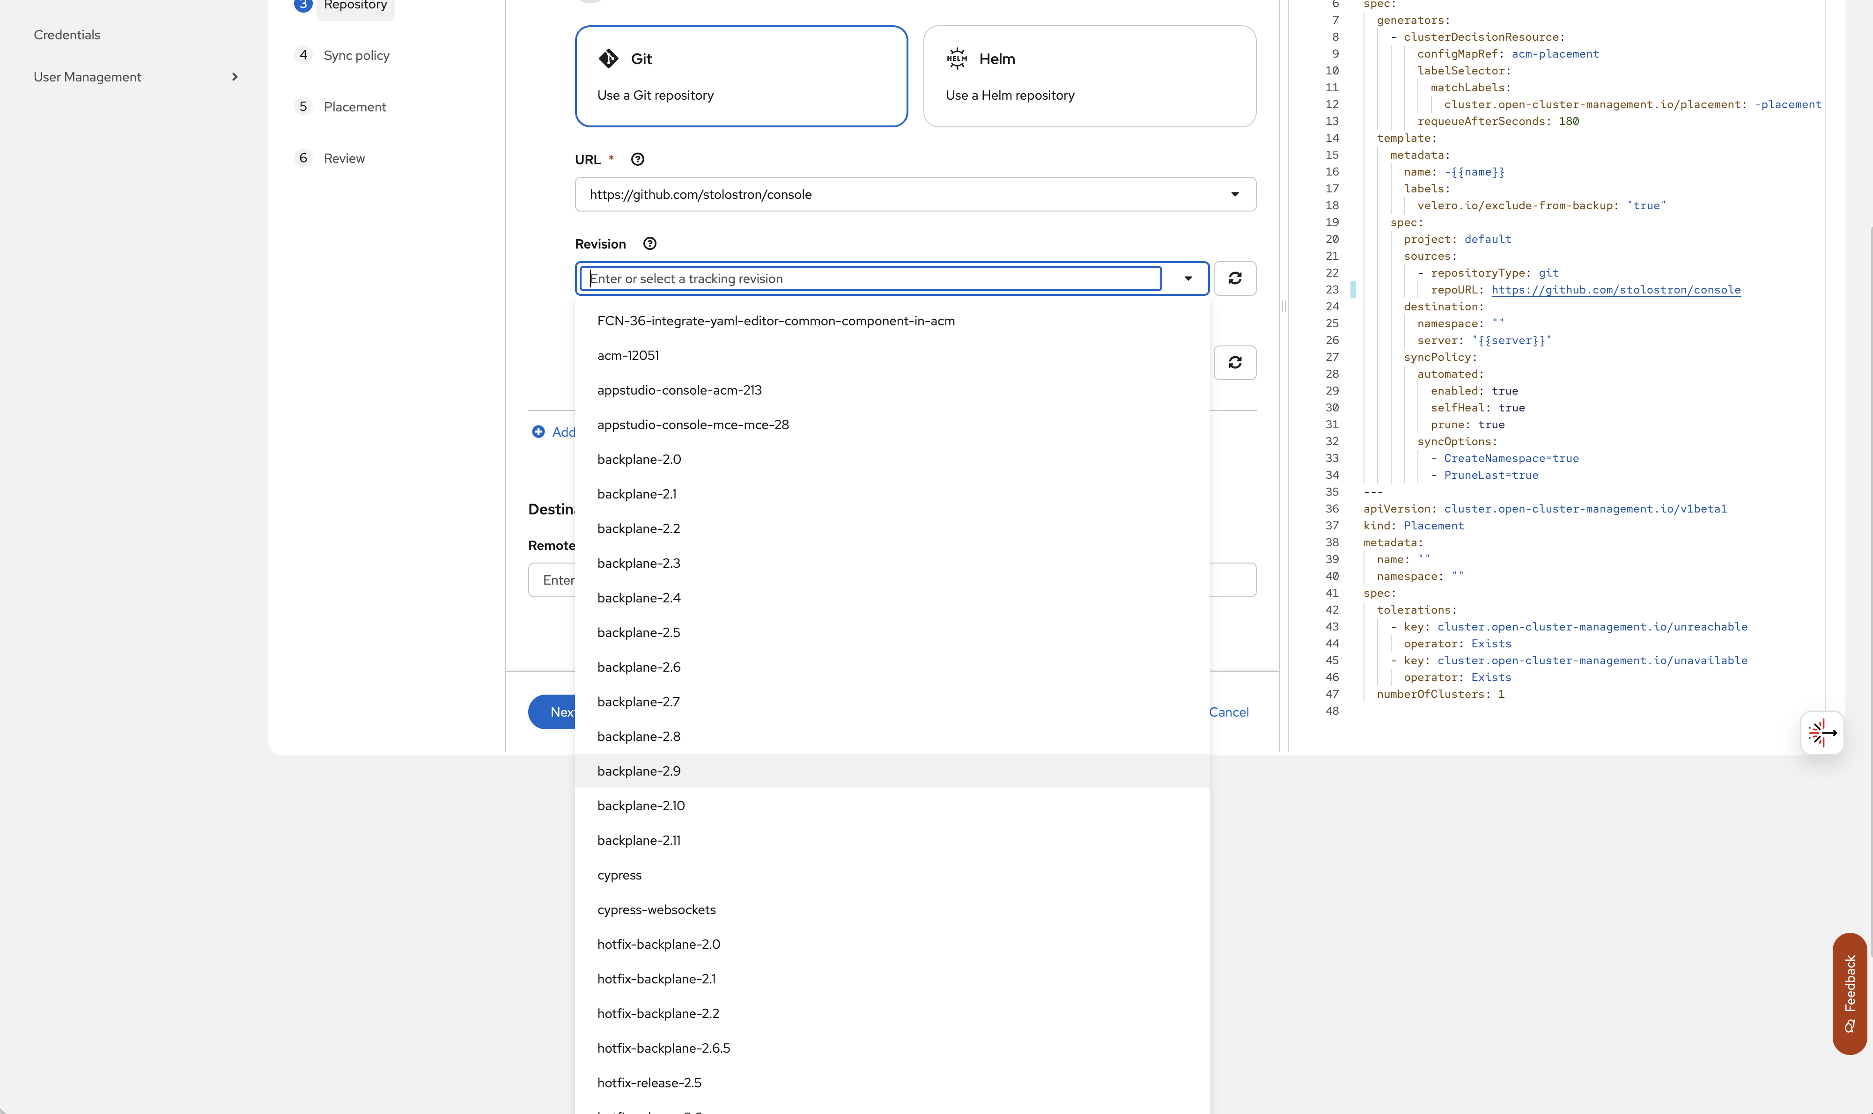Refresh the revision list

pos(1235,278)
